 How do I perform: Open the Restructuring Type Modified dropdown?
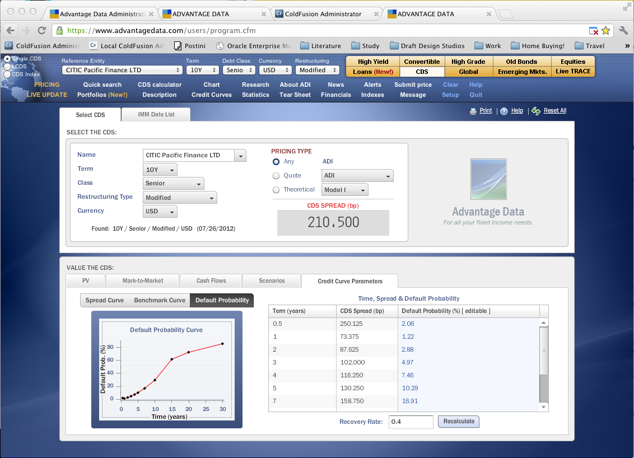click(x=180, y=198)
